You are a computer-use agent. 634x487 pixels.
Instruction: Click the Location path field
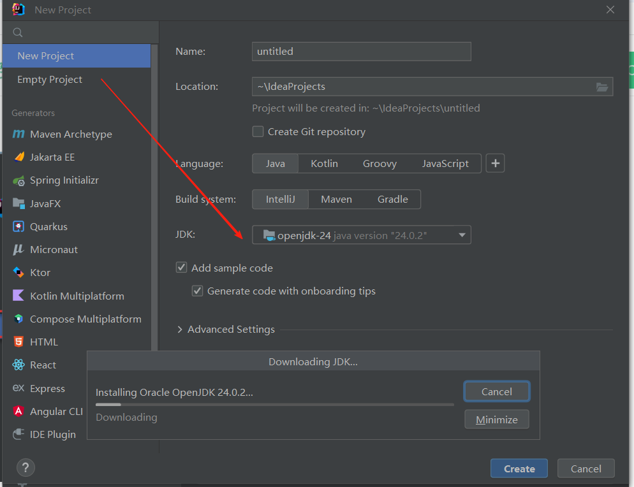pos(432,87)
